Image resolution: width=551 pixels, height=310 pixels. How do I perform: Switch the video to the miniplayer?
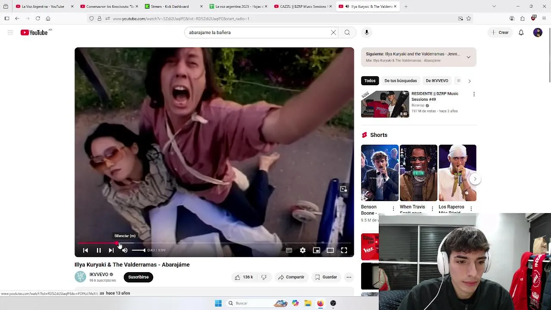316,250
